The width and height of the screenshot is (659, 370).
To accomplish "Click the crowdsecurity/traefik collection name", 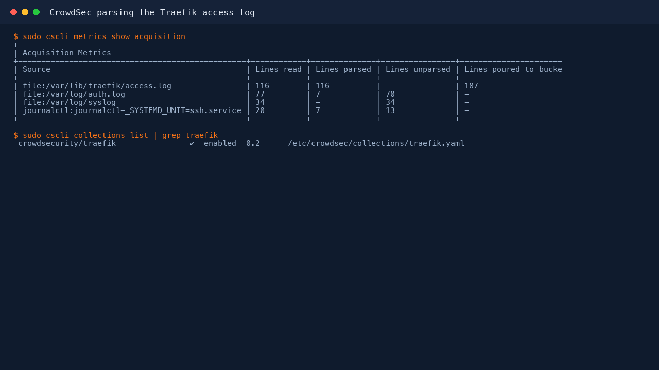I will coord(67,143).
